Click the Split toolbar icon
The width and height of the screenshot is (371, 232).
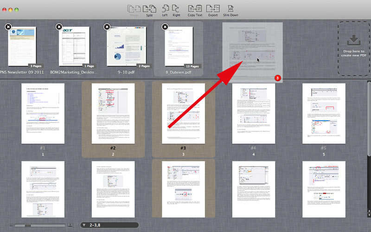[149, 11]
